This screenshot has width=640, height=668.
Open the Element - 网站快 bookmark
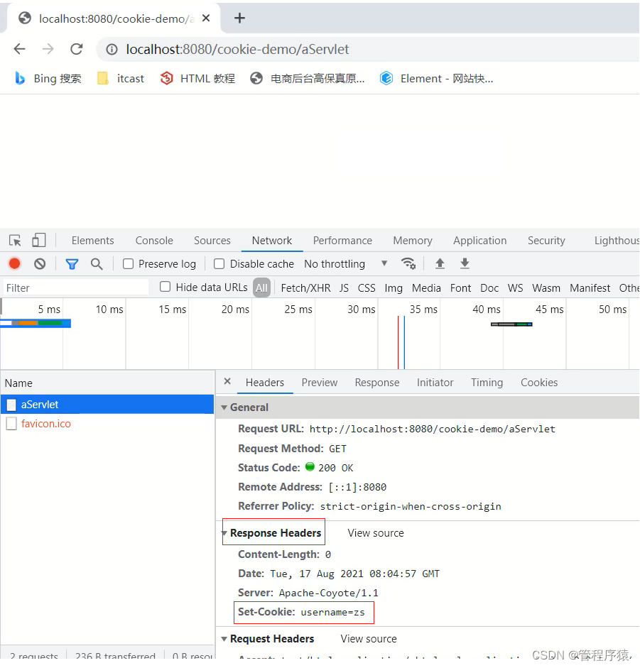(x=437, y=78)
